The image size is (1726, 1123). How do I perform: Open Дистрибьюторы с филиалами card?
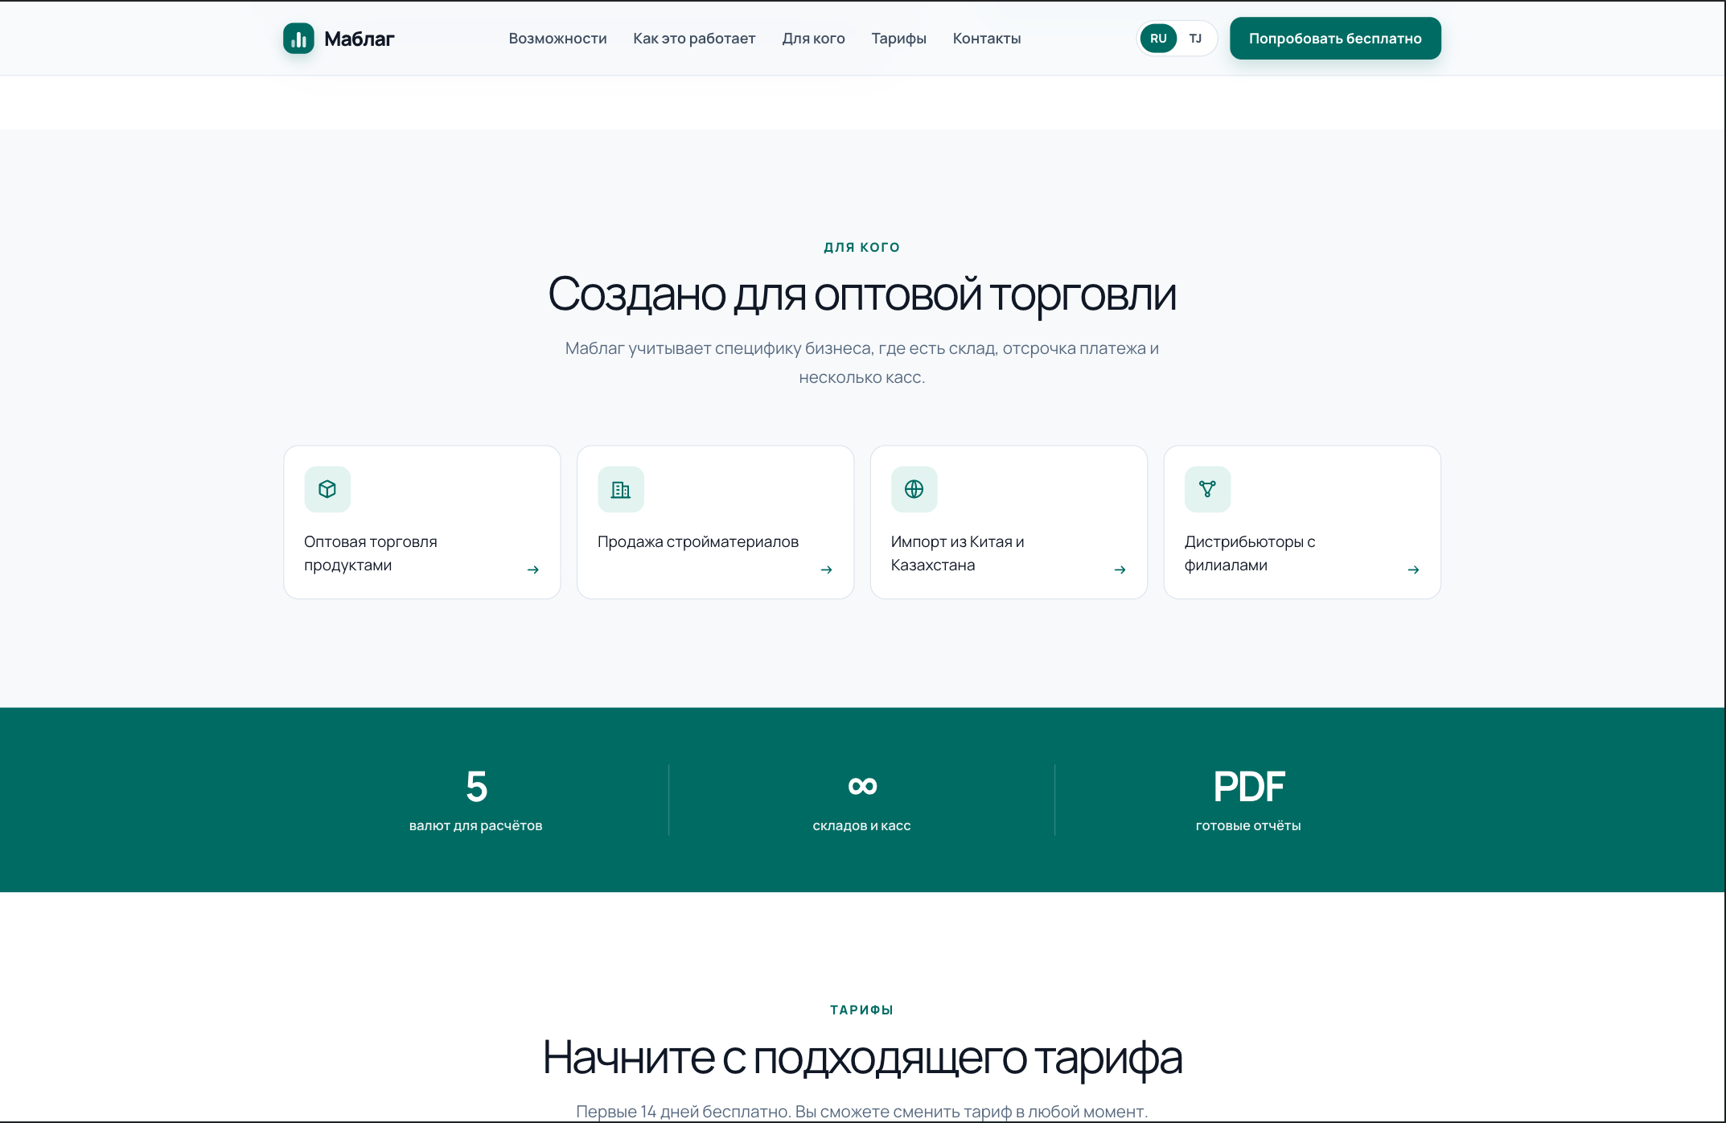click(x=1302, y=522)
